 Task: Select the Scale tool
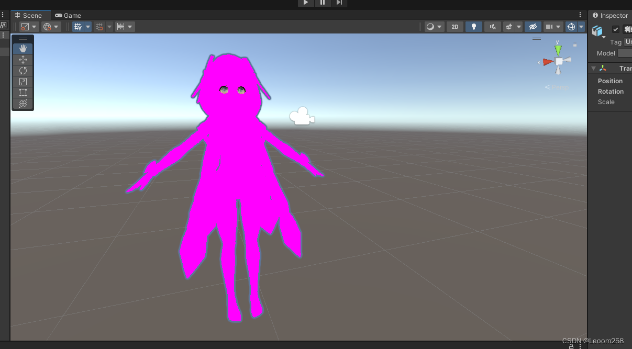(x=23, y=81)
